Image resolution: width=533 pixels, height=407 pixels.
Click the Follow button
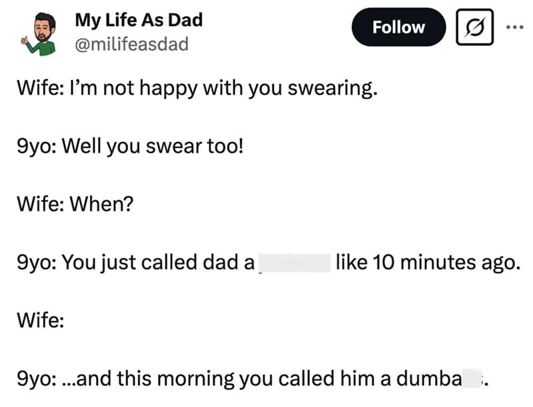point(398,27)
